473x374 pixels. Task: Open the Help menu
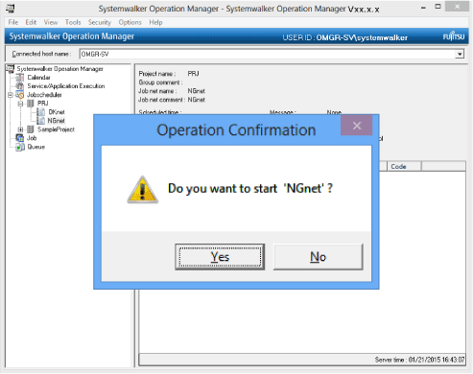(155, 22)
